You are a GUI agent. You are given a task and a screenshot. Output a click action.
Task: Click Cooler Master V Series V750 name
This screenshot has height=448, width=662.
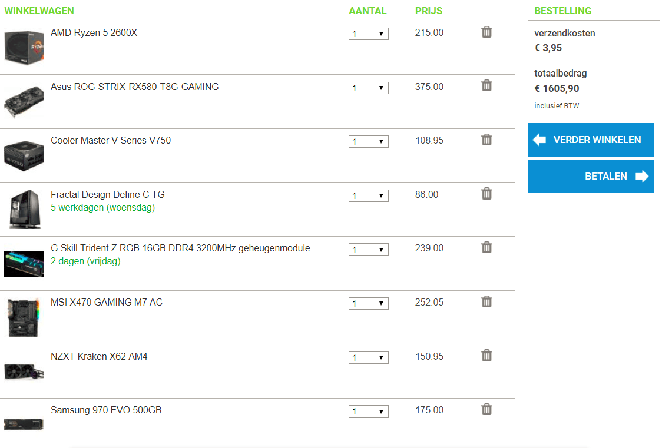[x=111, y=140]
